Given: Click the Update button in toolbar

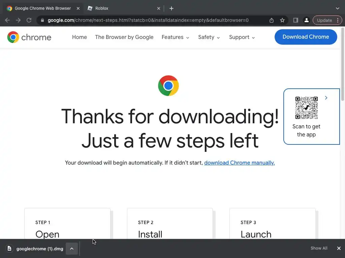Looking at the screenshot, I should [x=324, y=20].
